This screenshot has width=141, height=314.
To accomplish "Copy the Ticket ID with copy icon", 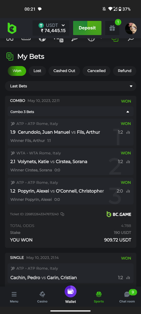I will [62, 214].
